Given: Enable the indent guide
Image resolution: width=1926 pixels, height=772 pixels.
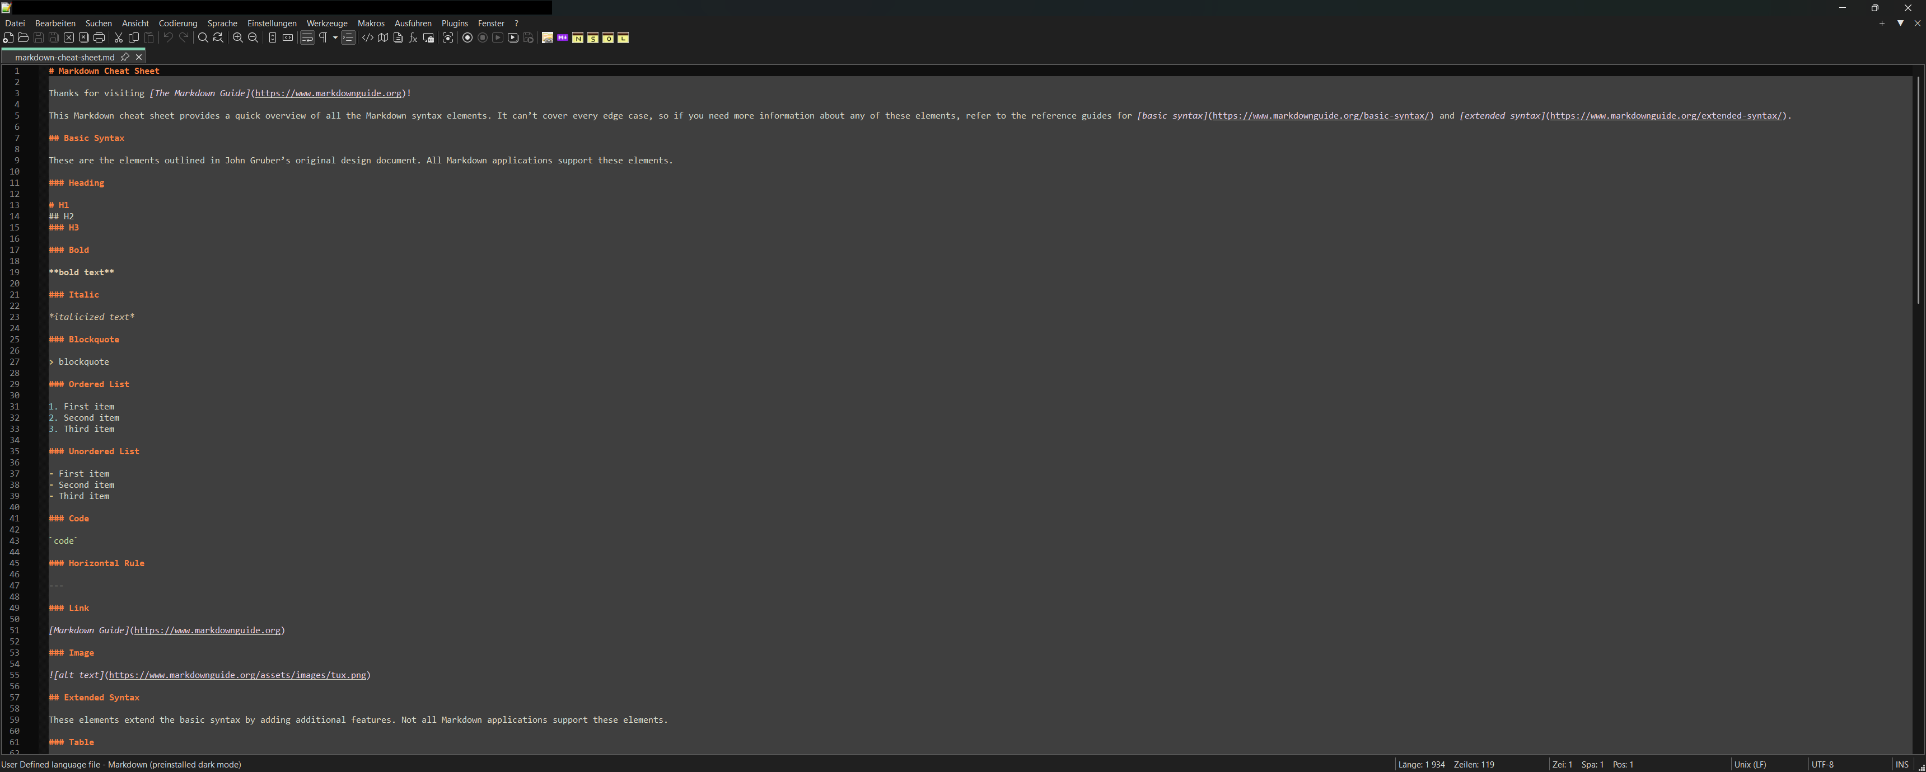Looking at the screenshot, I should click(x=348, y=38).
